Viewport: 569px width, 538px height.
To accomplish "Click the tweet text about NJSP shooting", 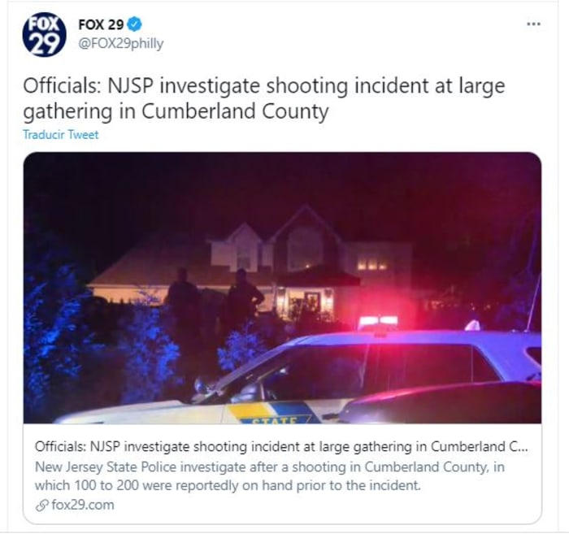I will pyautogui.click(x=264, y=98).
